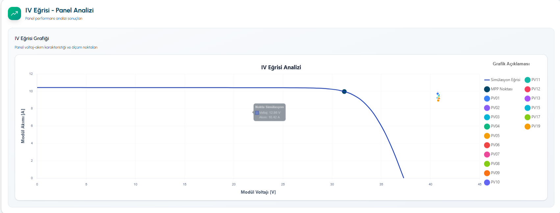This screenshot has height=213, width=560.
Task: Toggle PV07 pink legend entry
Action: 492,154
